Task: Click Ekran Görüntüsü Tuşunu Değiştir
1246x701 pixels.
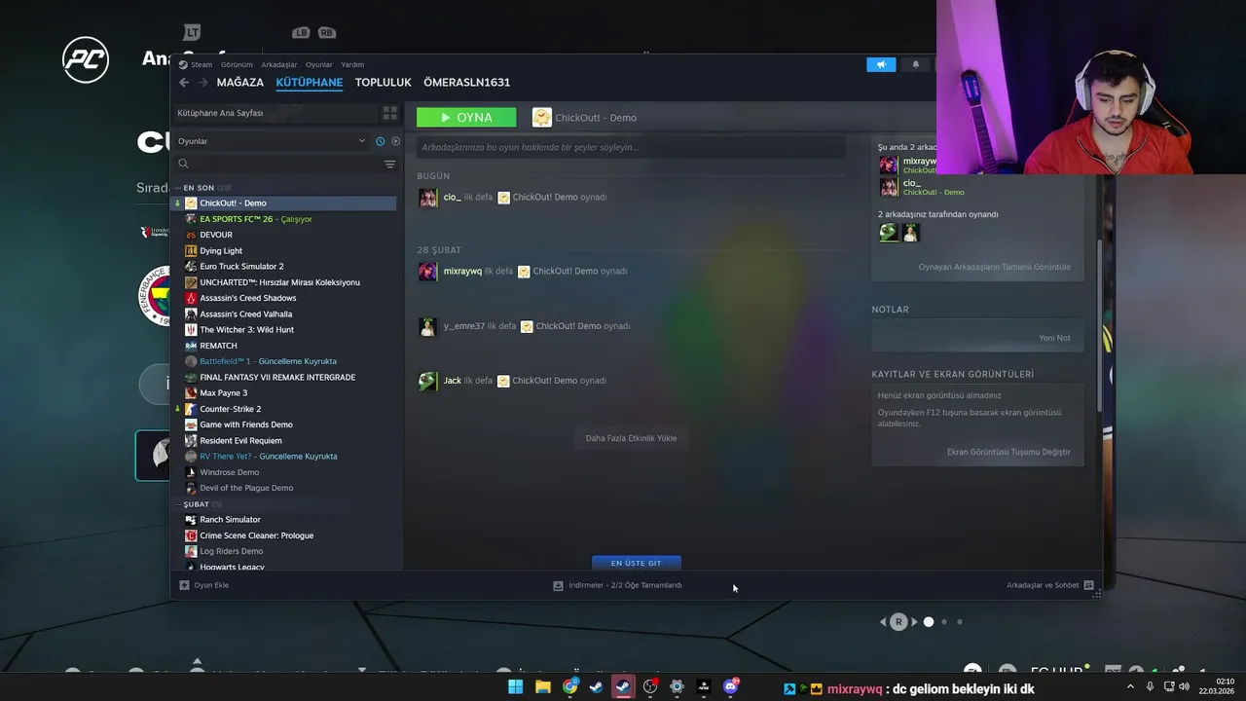Action: (x=1008, y=452)
